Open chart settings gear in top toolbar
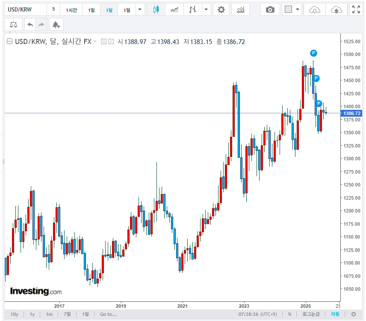 click(221, 9)
